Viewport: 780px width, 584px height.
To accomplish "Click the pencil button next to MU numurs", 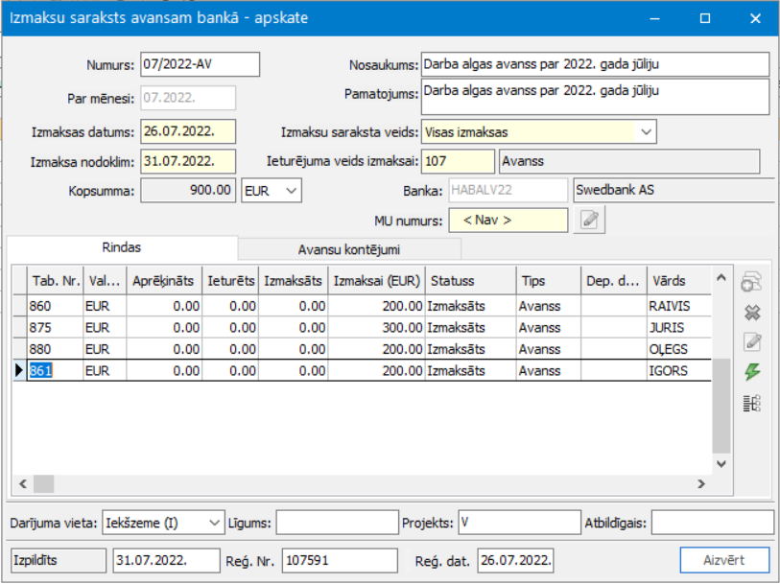I will click(x=589, y=221).
